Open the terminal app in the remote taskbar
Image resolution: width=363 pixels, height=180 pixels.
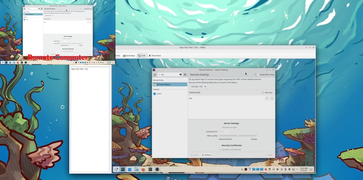150,169
